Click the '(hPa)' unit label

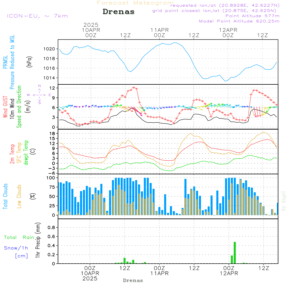pyautogui.click(x=29, y=62)
